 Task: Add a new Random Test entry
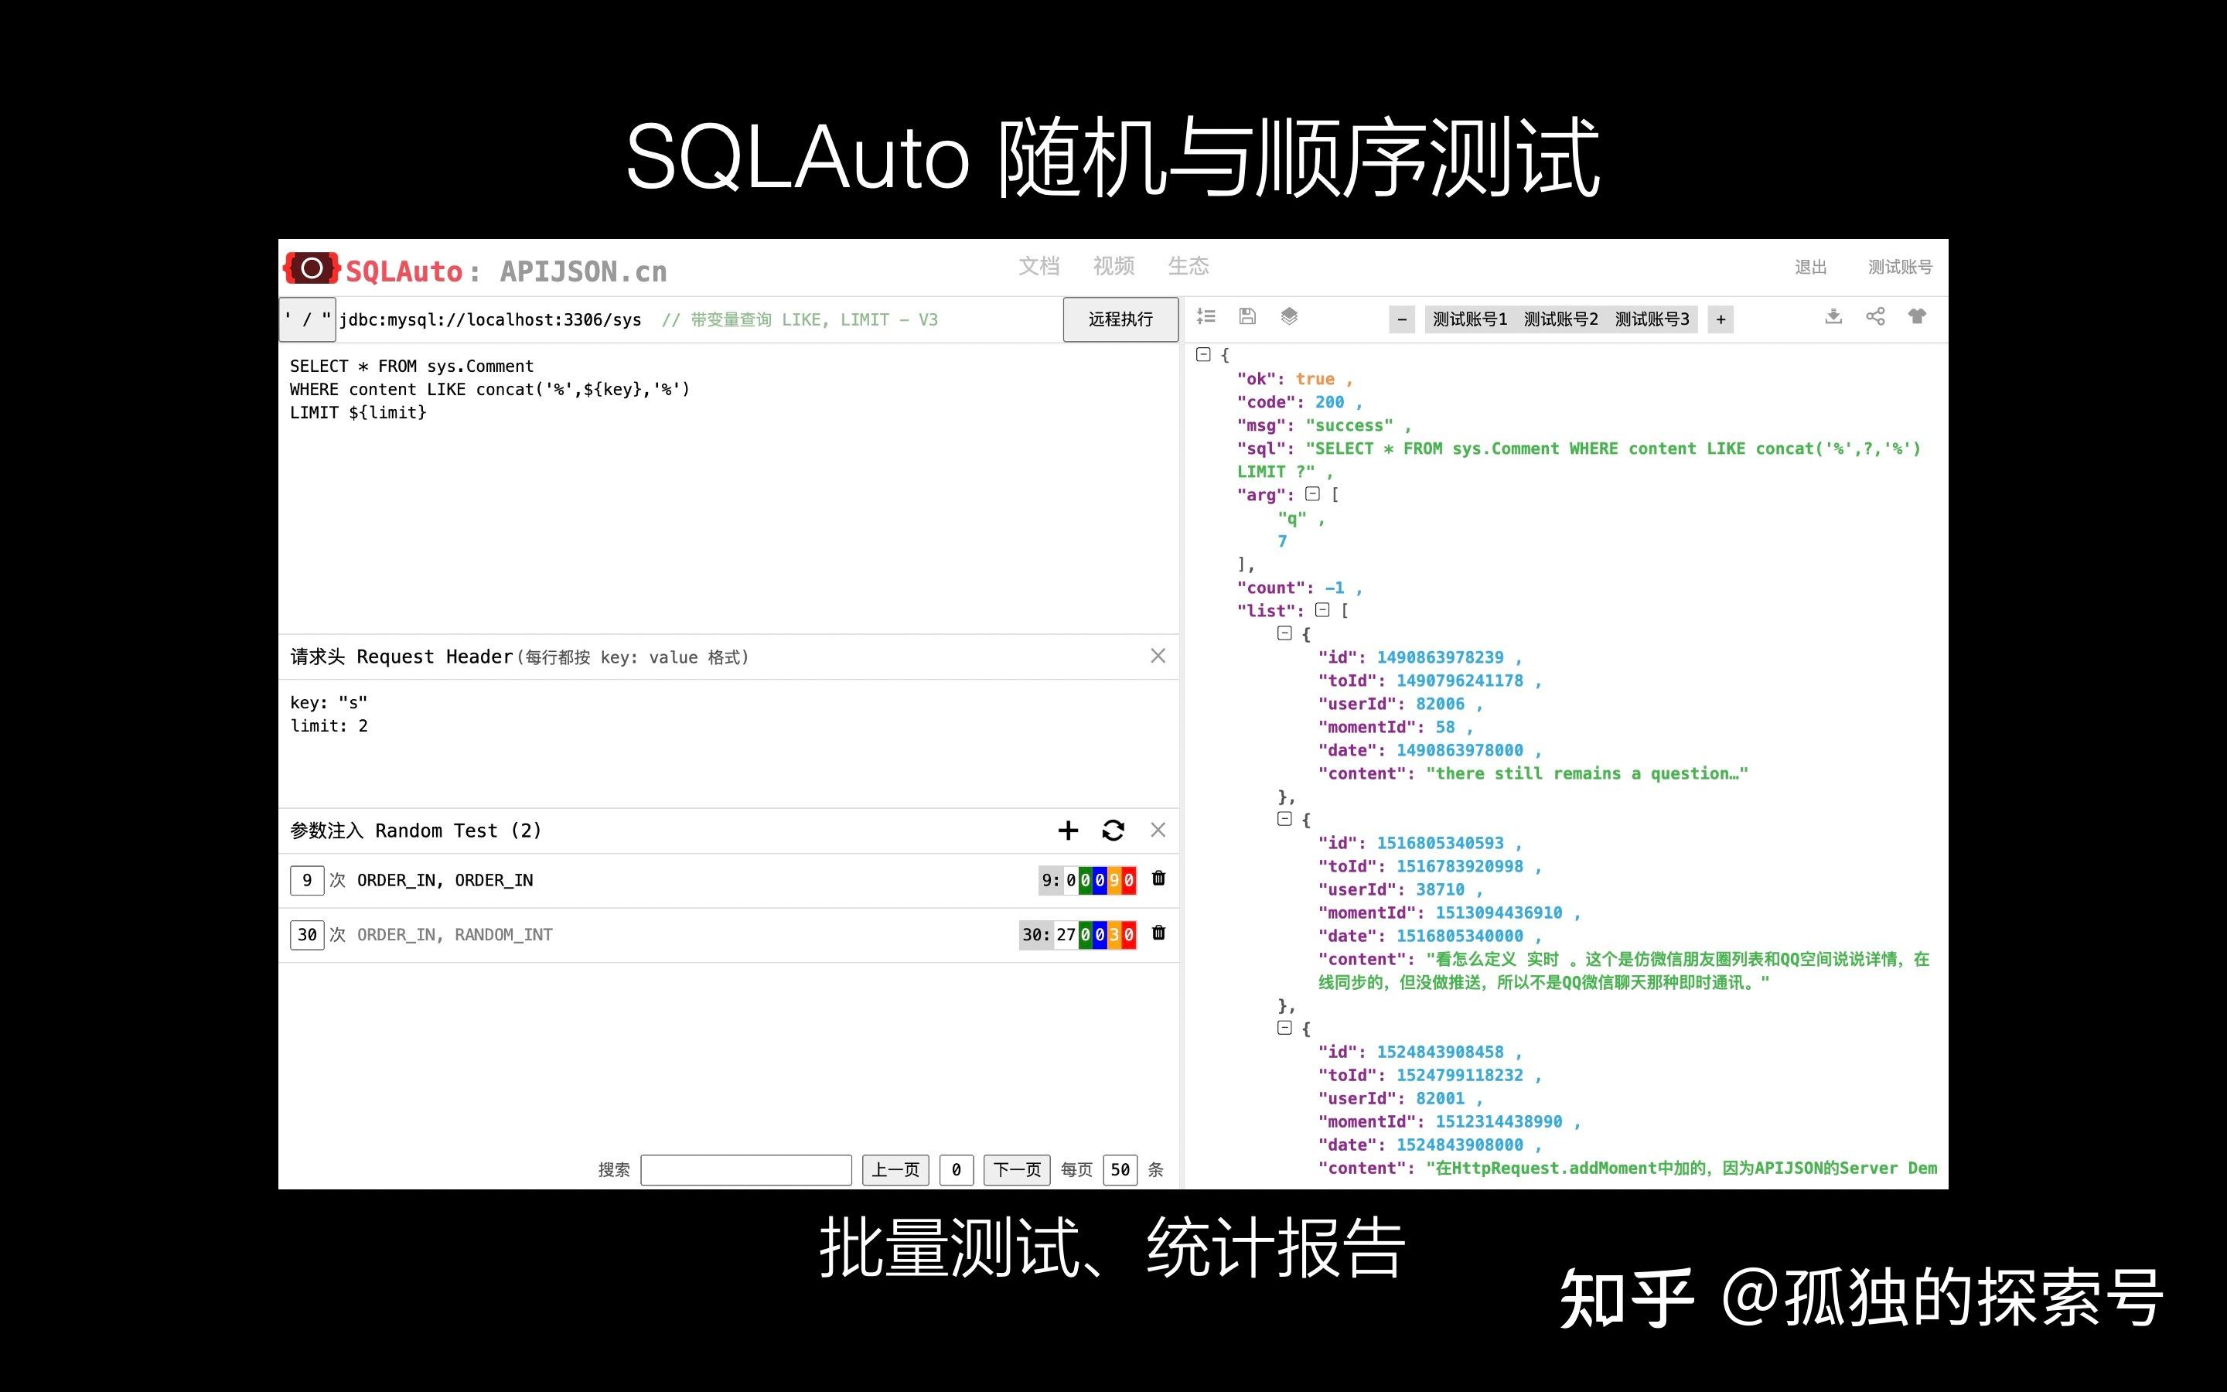tap(1067, 831)
